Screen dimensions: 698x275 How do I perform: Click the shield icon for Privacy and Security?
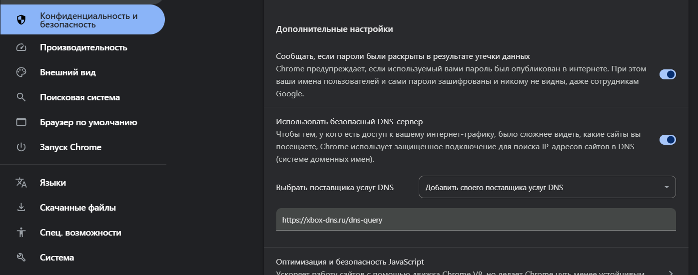pyautogui.click(x=21, y=20)
